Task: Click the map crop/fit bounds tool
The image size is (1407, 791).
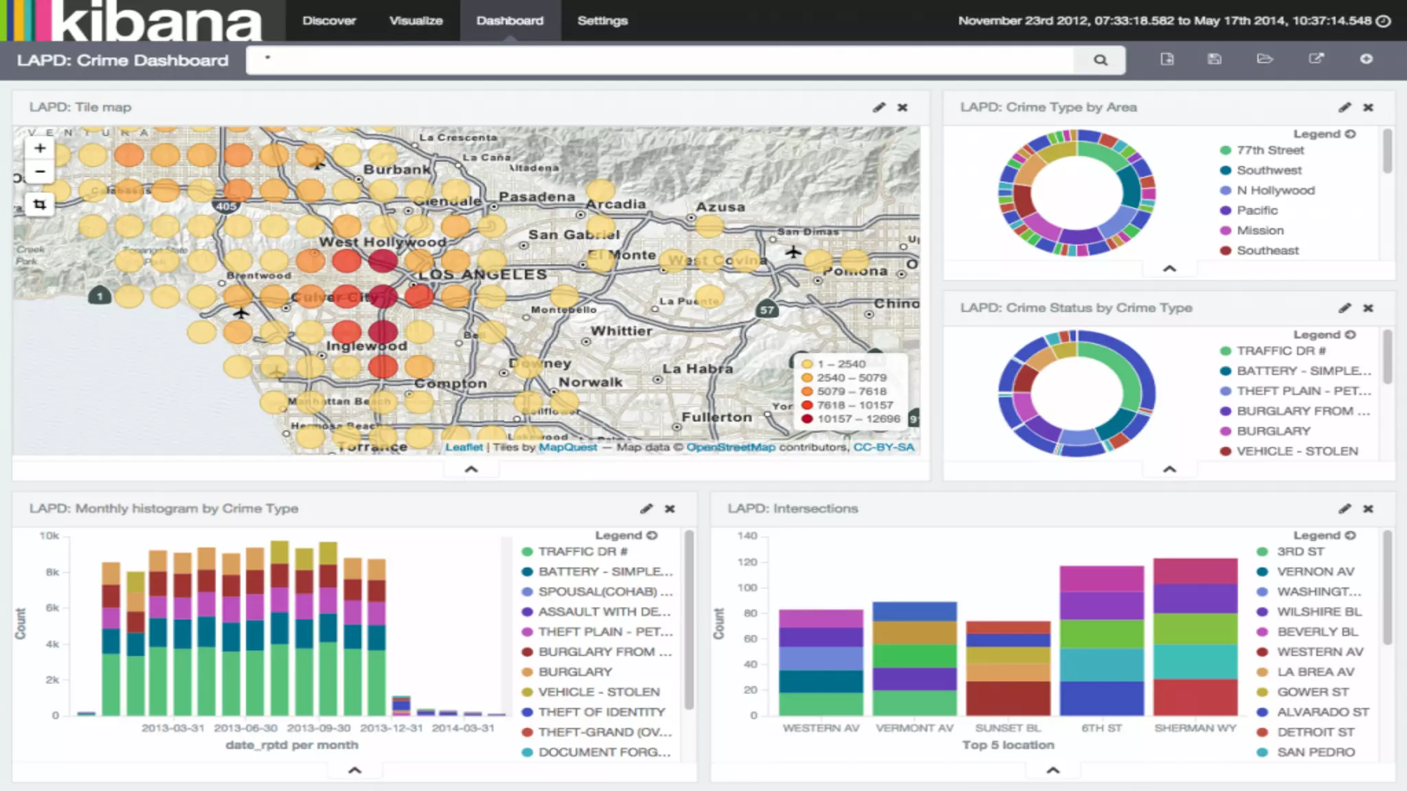Action: tap(40, 204)
